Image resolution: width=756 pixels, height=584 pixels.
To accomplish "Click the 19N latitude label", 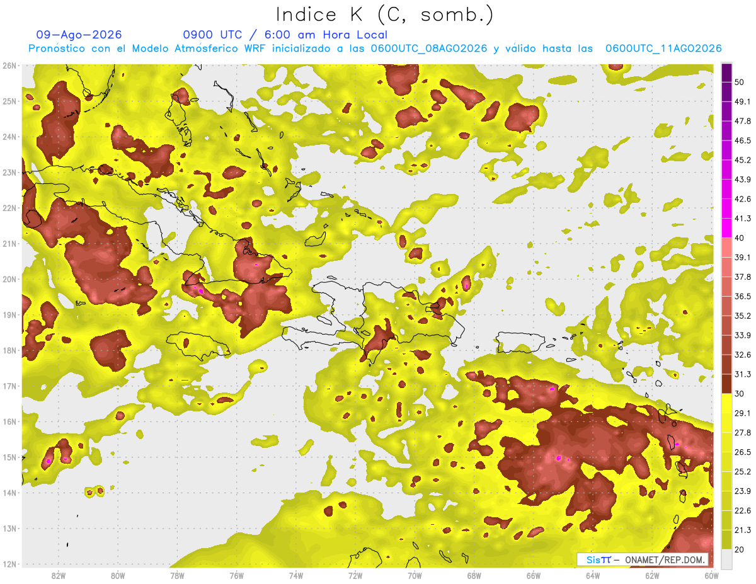I will coord(9,314).
